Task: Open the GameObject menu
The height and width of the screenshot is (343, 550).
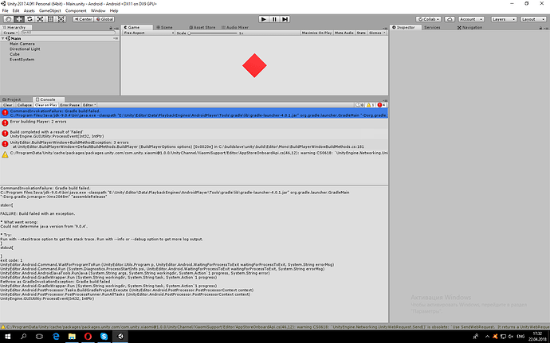Action: point(49,10)
